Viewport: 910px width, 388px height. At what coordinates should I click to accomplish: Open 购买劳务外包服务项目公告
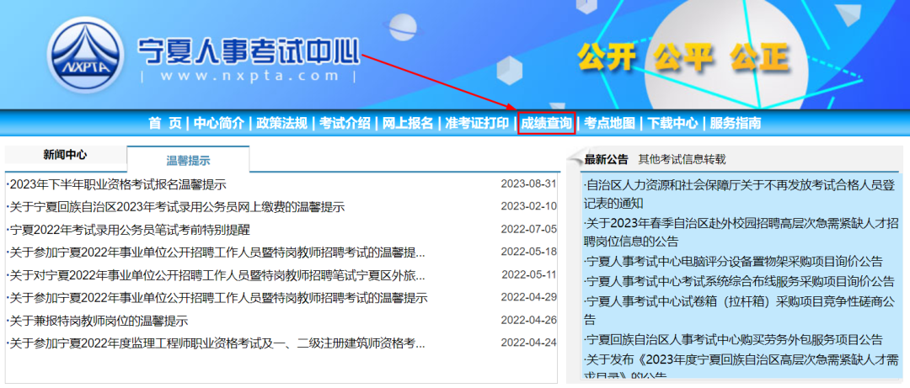pyautogui.click(x=734, y=339)
